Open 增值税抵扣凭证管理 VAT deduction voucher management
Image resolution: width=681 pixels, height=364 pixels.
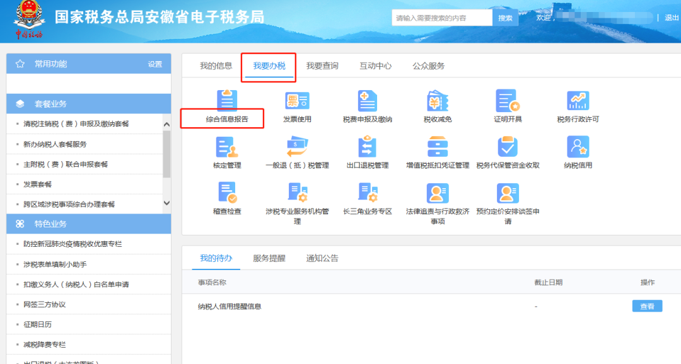[438, 151]
